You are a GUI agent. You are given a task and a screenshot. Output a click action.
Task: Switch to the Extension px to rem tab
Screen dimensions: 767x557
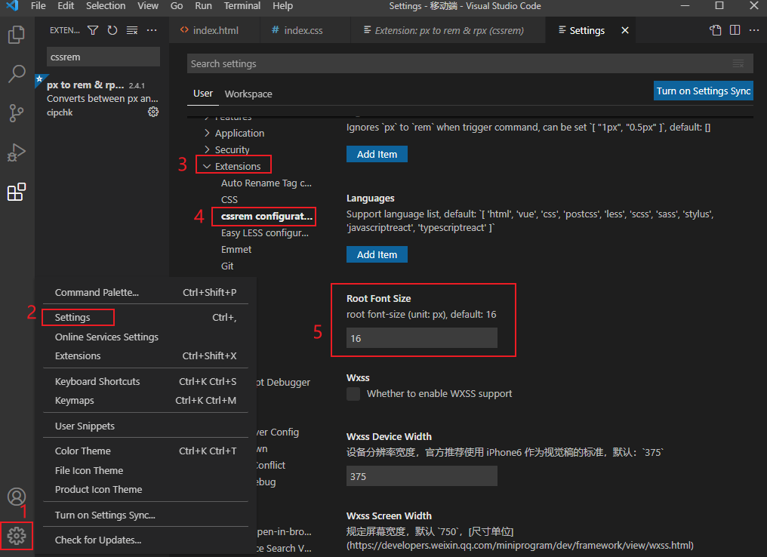pyautogui.click(x=448, y=30)
